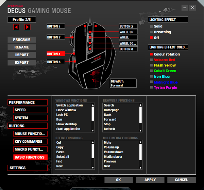Viewport: 204px width, 190px height.
Task: Click the Multimedia Functions scrollbar thumb
Action: click(x=140, y=152)
